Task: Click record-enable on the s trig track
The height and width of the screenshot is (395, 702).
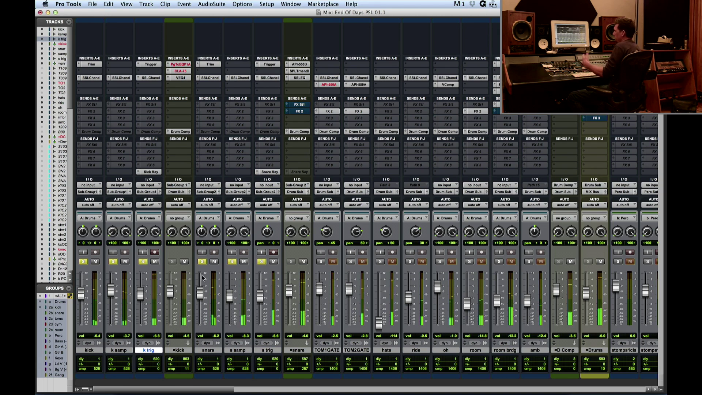Action: pyautogui.click(x=273, y=252)
